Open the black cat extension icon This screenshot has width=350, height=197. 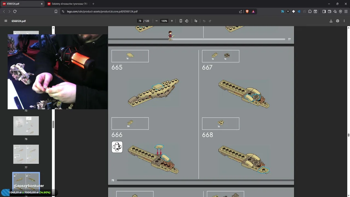tap(288, 11)
